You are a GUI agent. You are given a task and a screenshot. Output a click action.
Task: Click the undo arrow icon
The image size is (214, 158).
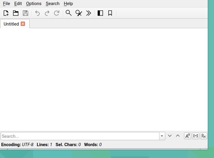(x=37, y=13)
